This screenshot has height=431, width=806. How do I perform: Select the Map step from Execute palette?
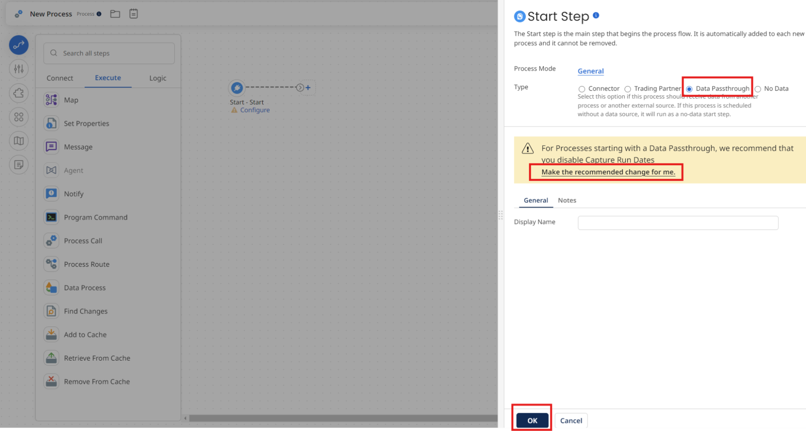point(71,100)
